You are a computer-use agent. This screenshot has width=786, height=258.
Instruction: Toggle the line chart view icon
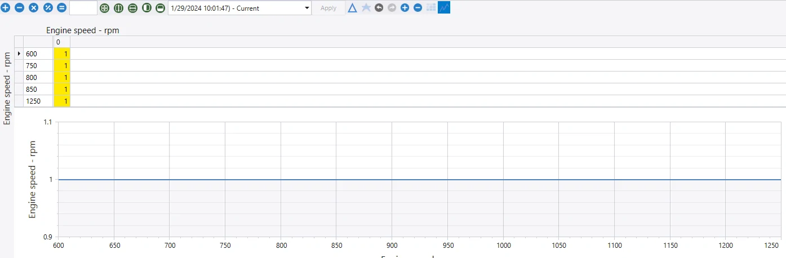tap(444, 8)
